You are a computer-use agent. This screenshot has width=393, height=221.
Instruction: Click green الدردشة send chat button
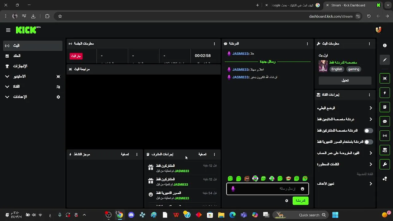pos(300,201)
